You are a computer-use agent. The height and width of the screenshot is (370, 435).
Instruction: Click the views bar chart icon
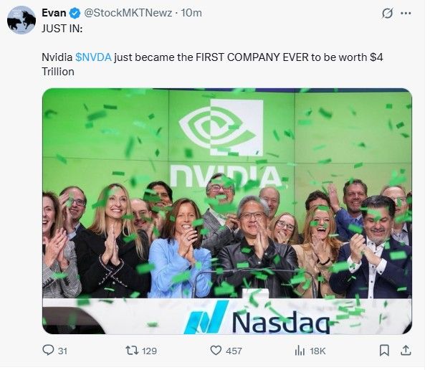[300, 351]
